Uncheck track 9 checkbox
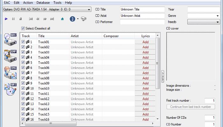This screenshot has width=223, height=127. pos(23,83)
